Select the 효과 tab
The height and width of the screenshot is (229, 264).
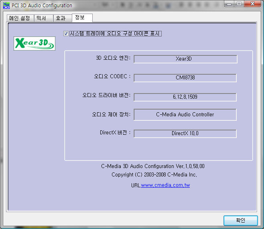[63, 18]
